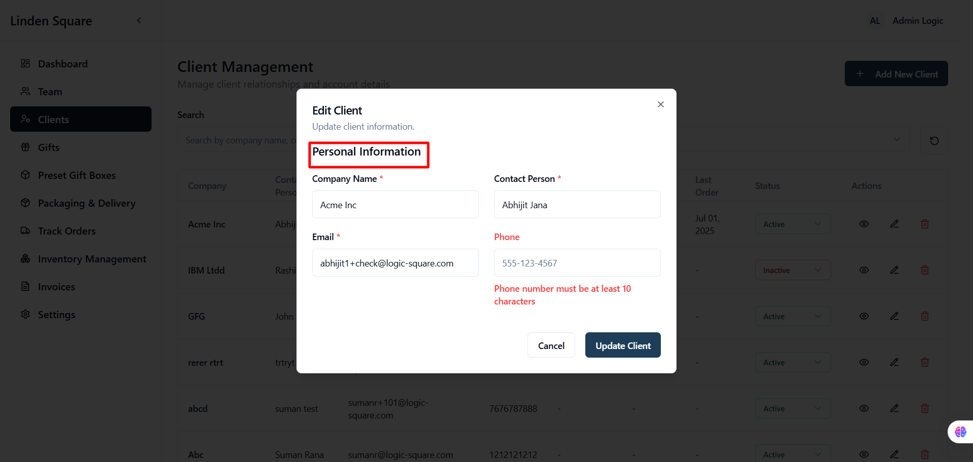This screenshot has width=973, height=462.
Task: Click the view eye icon for abcd row
Action: click(x=864, y=408)
